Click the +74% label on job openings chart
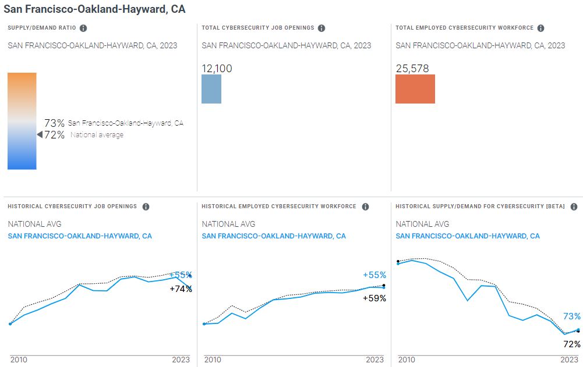The height and width of the screenshot is (367, 583). [x=181, y=288]
